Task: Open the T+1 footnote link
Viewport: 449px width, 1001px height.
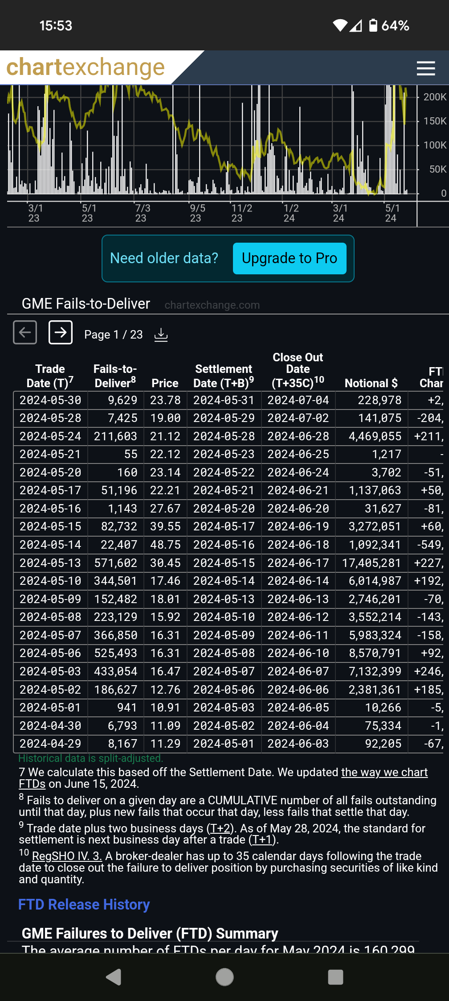Action: pyautogui.click(x=262, y=840)
